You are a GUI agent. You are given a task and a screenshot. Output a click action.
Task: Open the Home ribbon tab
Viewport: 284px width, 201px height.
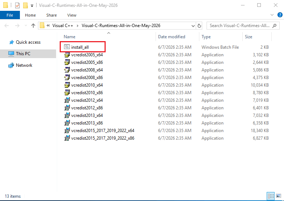[x=30, y=15]
